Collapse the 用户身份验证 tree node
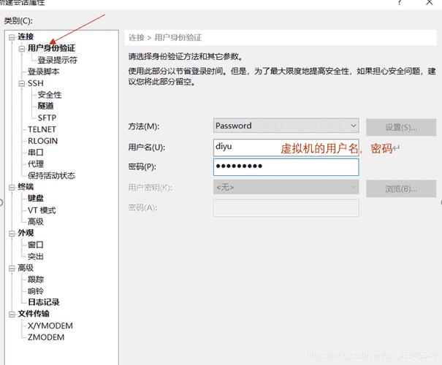Screen dimensions: 442x365 (x=22, y=49)
